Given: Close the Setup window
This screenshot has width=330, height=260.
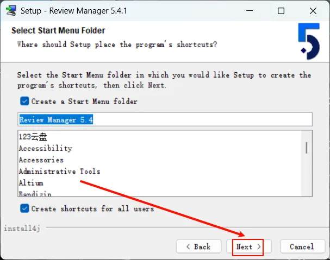Looking at the screenshot, I should point(313,10).
